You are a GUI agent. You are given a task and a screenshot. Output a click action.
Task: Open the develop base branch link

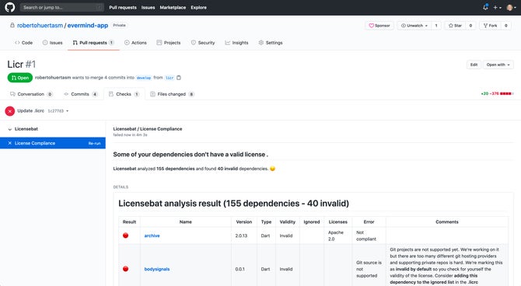[x=144, y=78]
